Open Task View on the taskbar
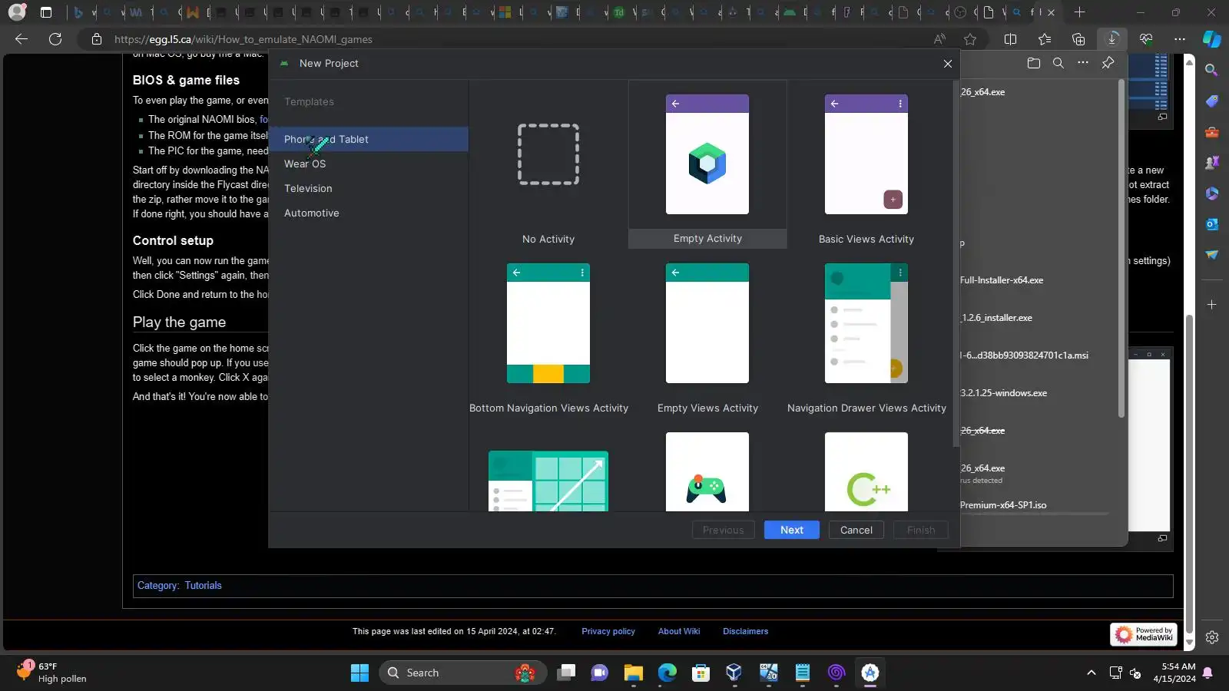1229x691 pixels. click(x=567, y=673)
